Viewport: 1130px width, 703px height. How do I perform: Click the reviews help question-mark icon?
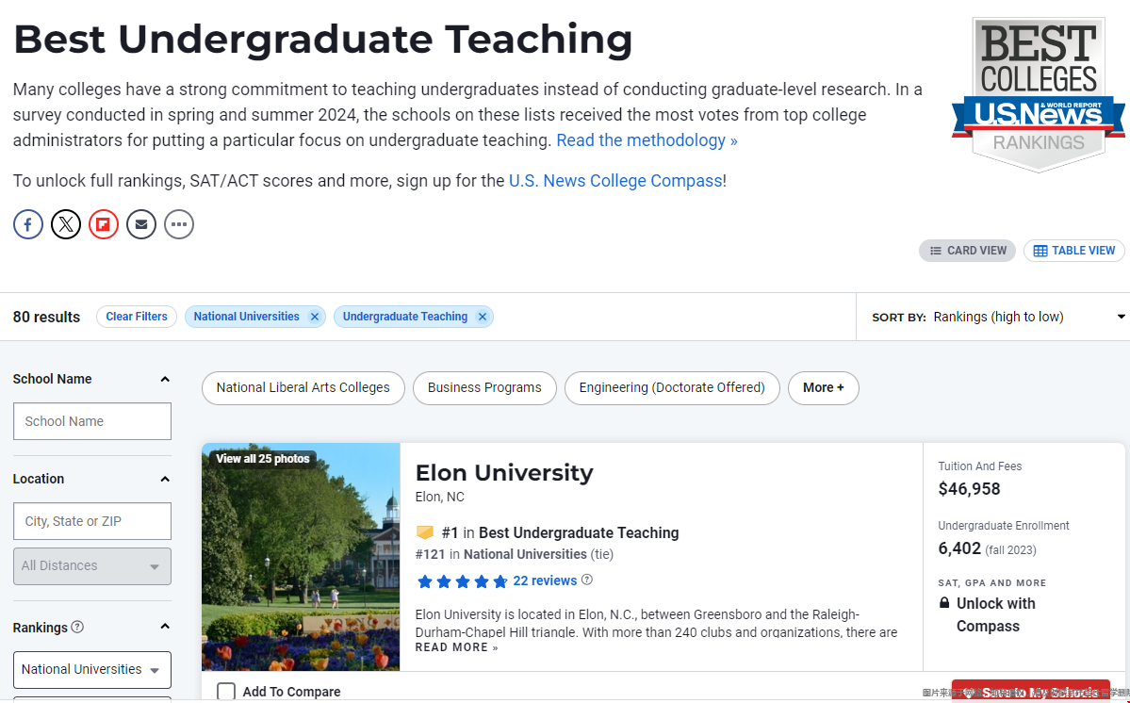point(586,580)
